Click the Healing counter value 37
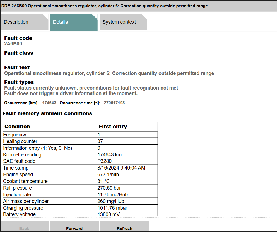The height and width of the screenshot is (232, 277). tap(100, 141)
